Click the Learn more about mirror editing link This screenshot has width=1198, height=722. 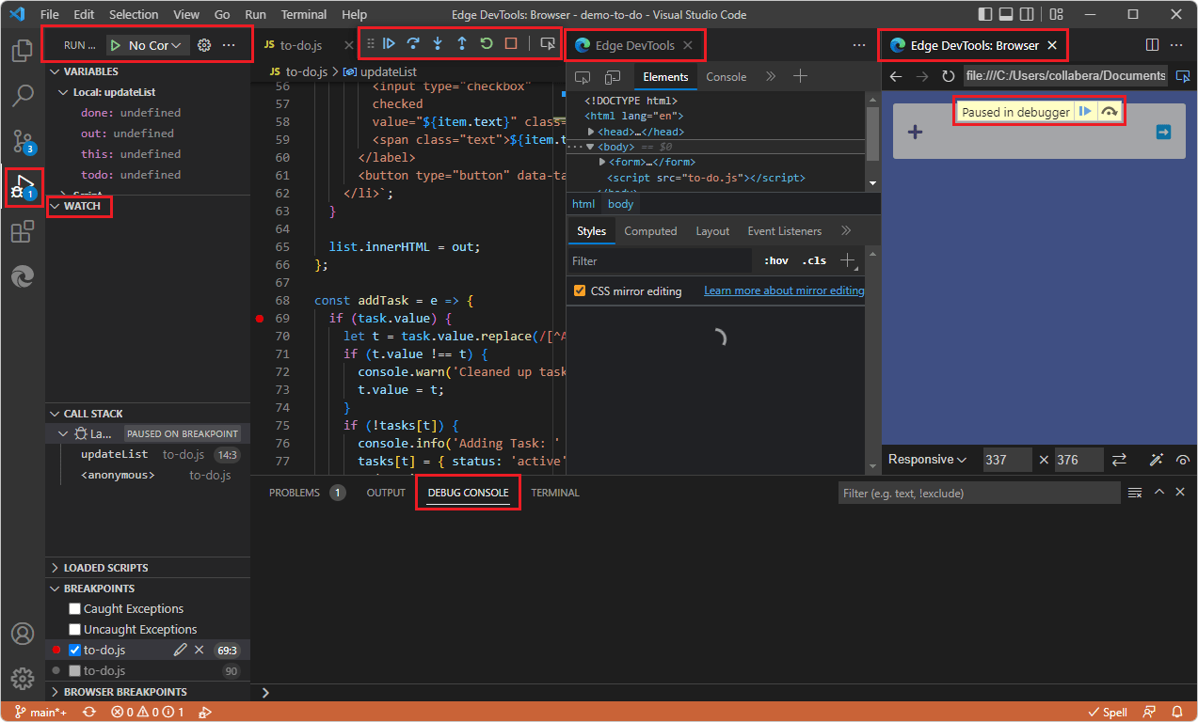coord(783,291)
